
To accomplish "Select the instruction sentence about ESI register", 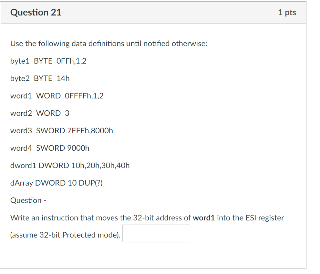I will [x=147, y=218].
